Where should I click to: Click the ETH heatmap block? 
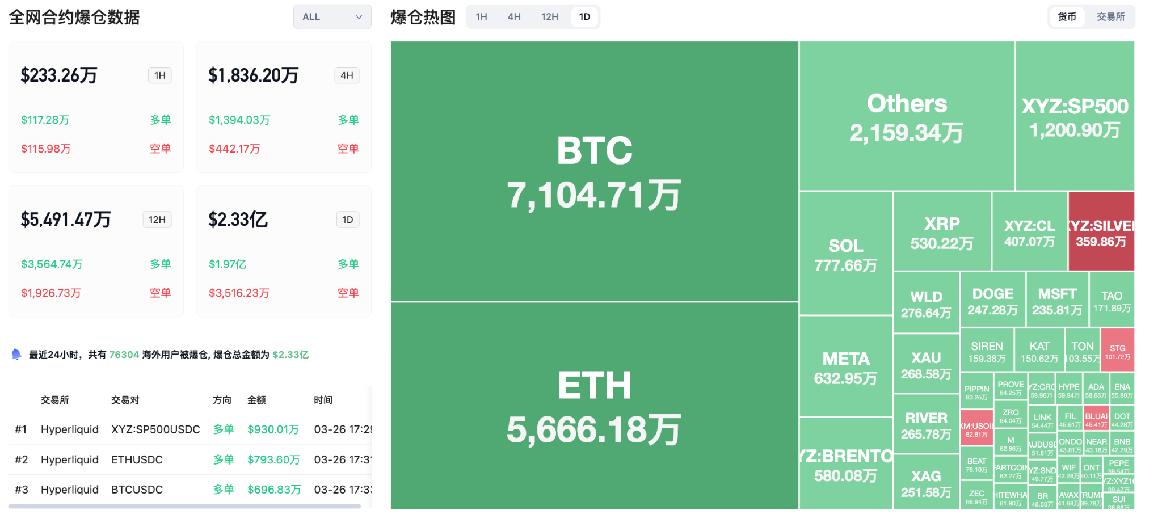coord(594,406)
